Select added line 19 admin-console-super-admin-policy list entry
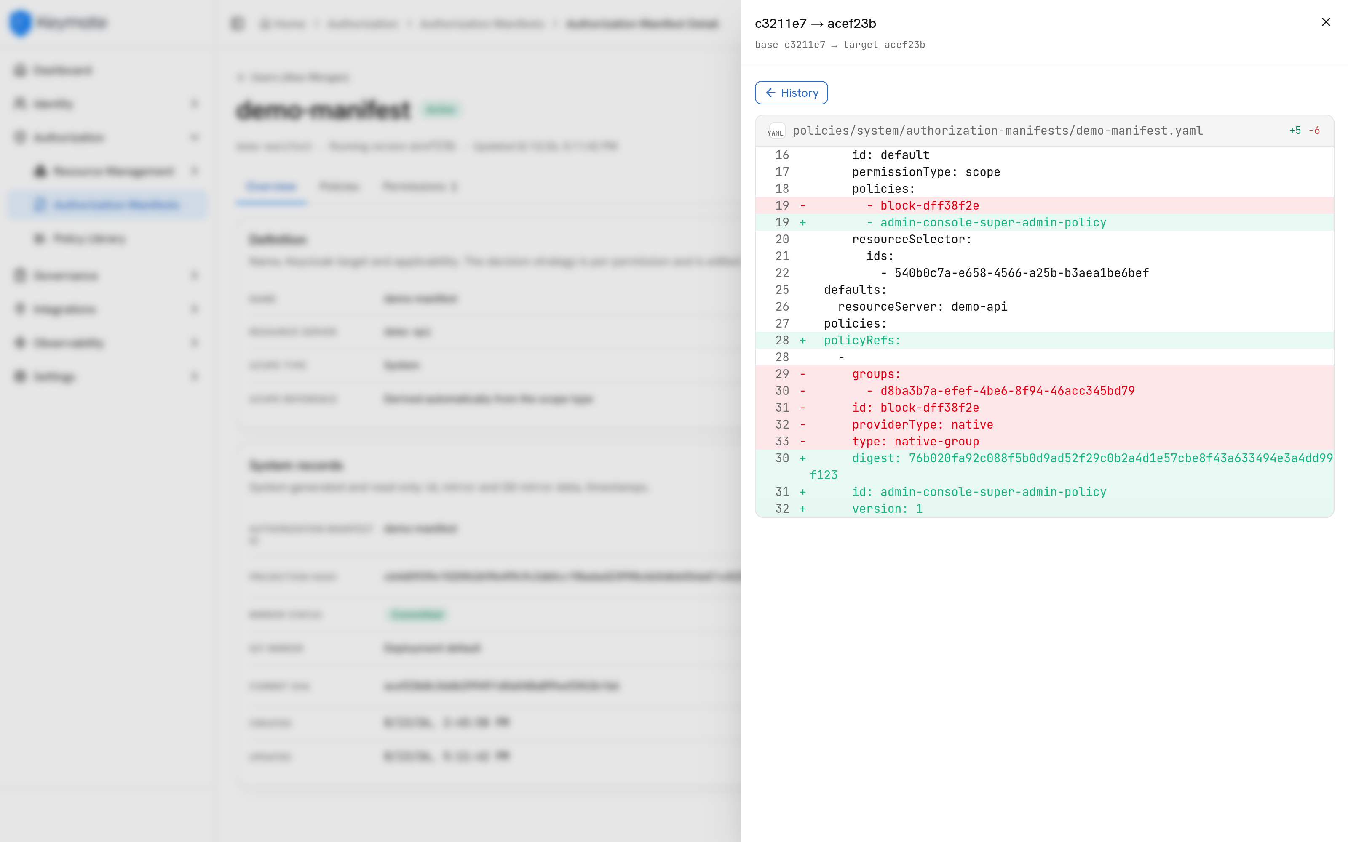1348x842 pixels. point(1044,222)
